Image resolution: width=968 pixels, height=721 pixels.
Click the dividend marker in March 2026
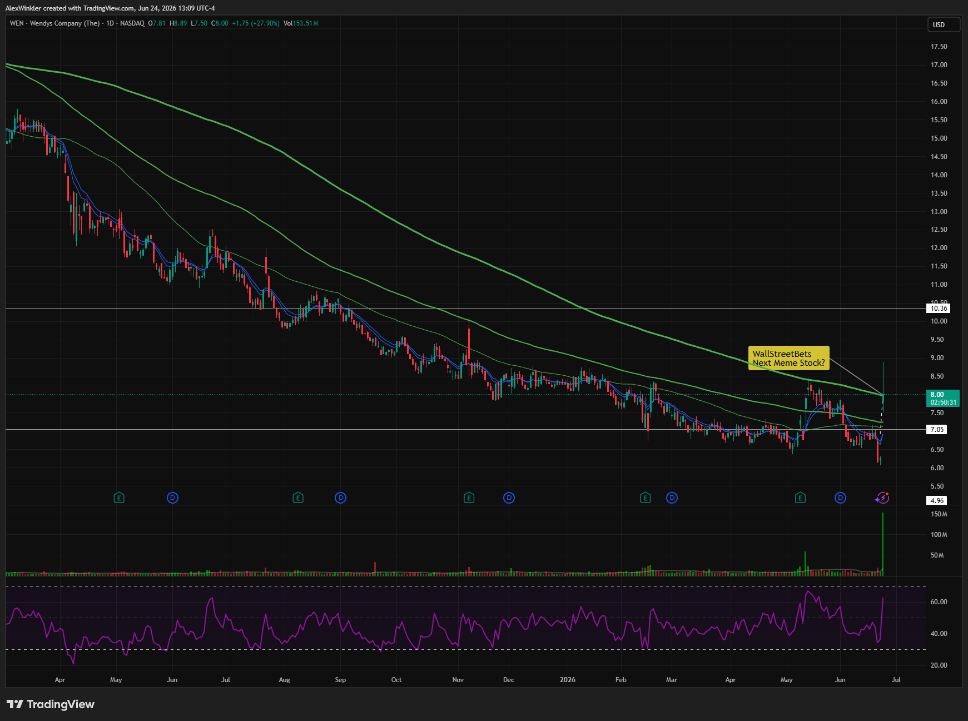(672, 498)
